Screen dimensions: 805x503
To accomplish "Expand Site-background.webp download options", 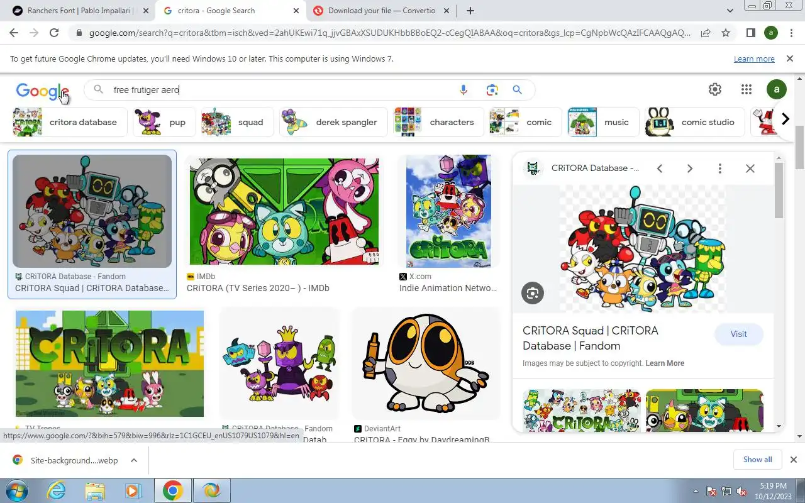I will tap(134, 460).
